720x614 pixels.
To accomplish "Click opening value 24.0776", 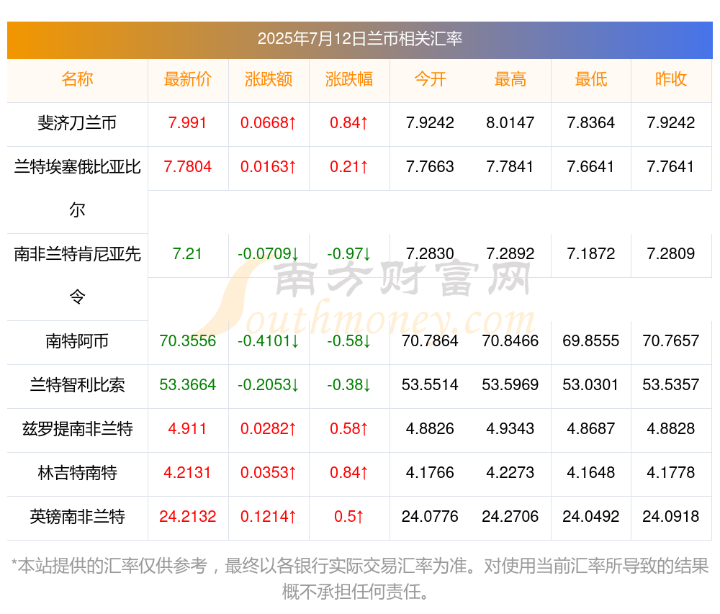I will click(430, 517).
